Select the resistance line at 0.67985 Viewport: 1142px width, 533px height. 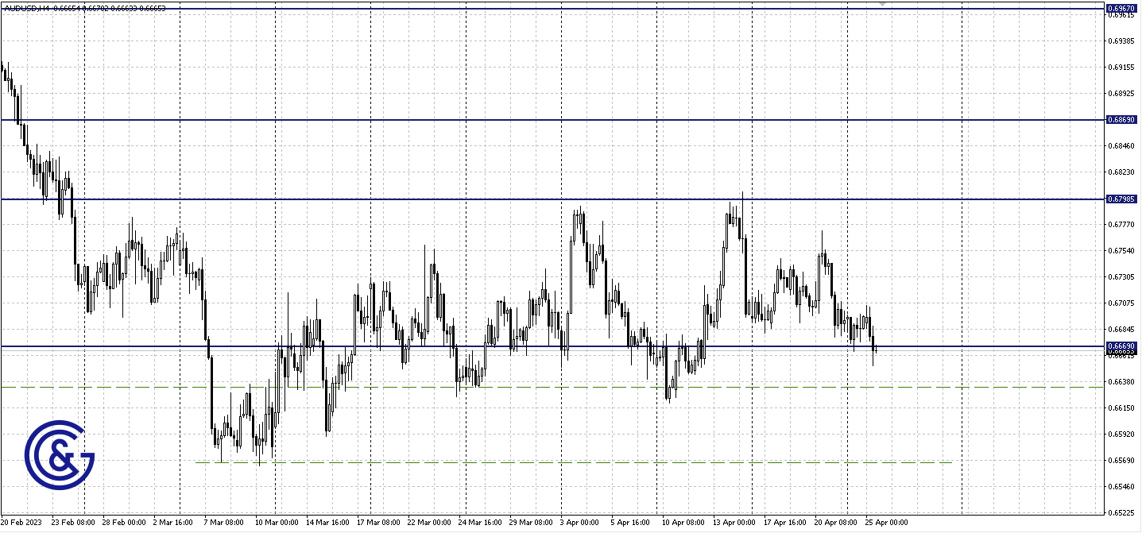click(x=477, y=198)
